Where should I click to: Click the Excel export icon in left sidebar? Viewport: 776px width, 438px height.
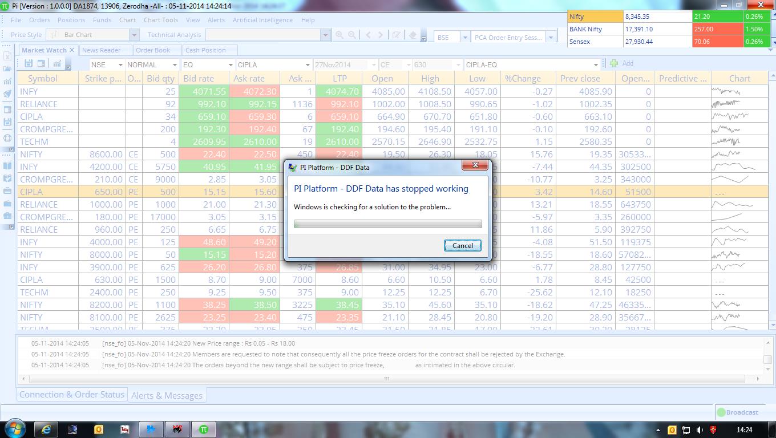point(7,56)
